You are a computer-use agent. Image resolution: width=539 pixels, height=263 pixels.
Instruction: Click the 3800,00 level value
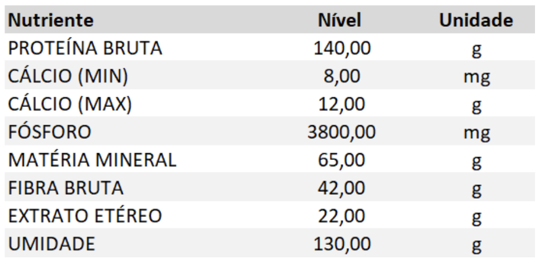[341, 133]
